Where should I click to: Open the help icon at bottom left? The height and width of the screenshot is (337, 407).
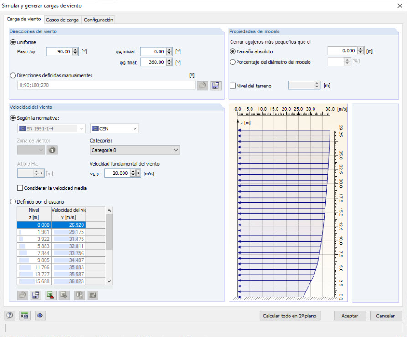[x=10, y=316]
